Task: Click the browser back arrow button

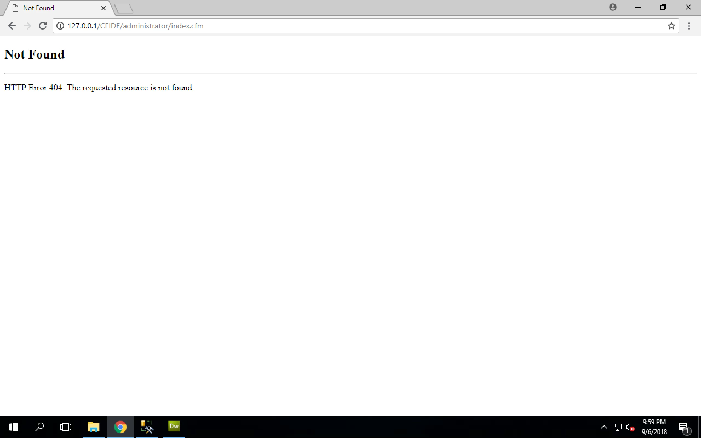Action: (x=12, y=26)
